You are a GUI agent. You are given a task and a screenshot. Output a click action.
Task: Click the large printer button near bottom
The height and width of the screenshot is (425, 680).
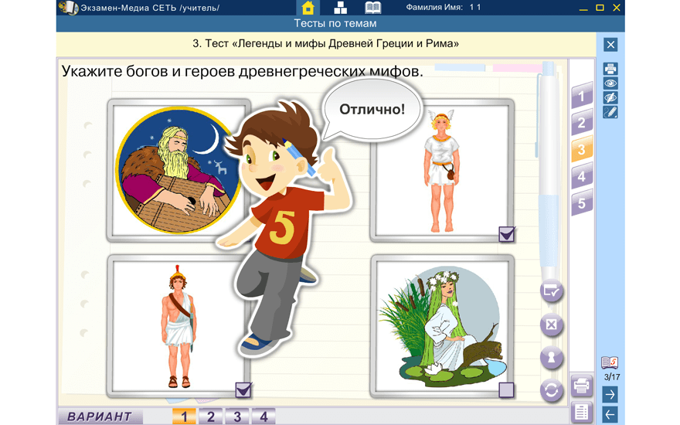point(581,385)
